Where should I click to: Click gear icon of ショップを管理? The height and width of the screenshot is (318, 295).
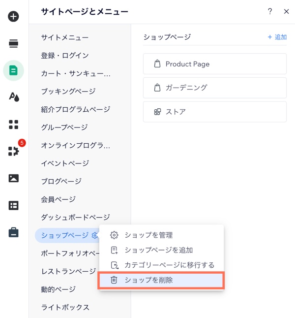tap(114, 235)
